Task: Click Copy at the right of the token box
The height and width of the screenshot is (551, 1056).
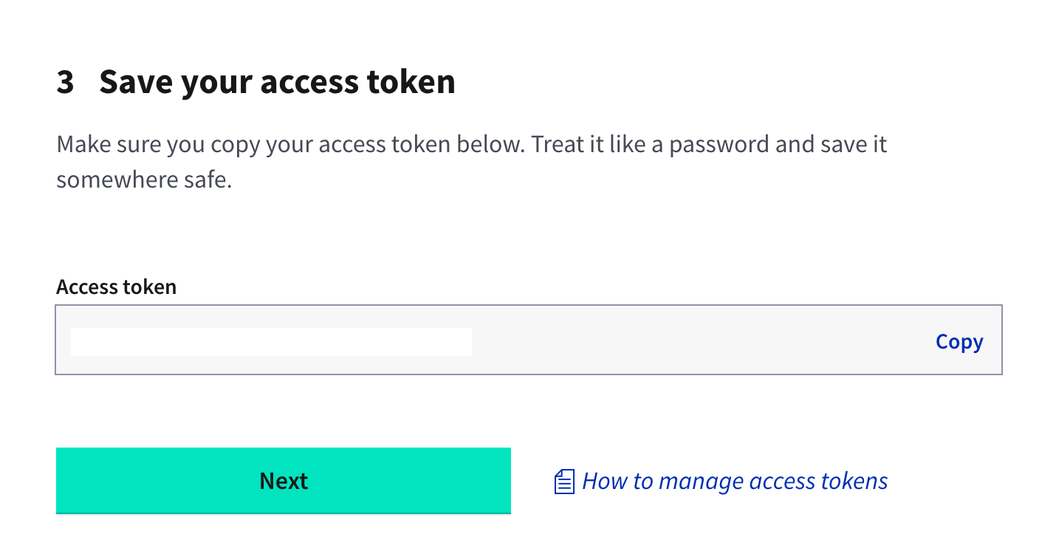Action: coord(959,341)
